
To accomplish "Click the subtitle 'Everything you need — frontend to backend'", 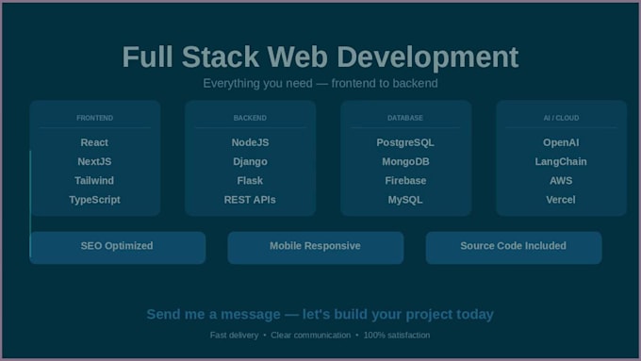I will pos(320,83).
